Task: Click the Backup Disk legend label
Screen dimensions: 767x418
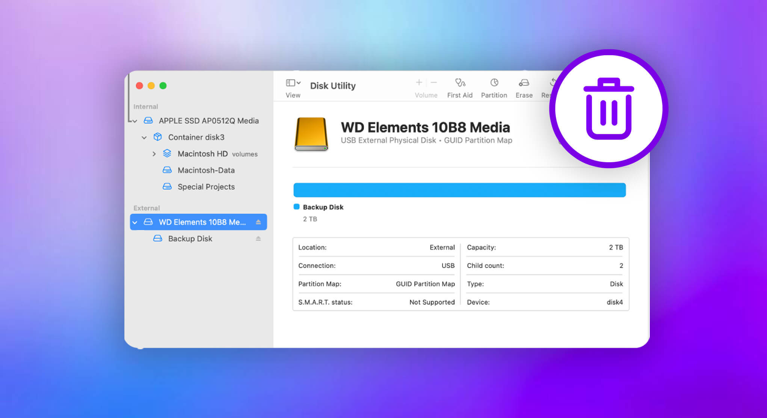Action: pyautogui.click(x=323, y=207)
